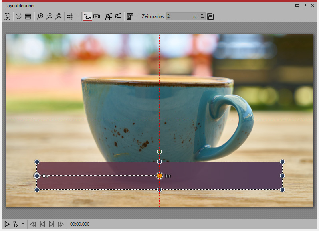Click the green rotation handle above rectangle
The image size is (319, 231).
[159, 152]
